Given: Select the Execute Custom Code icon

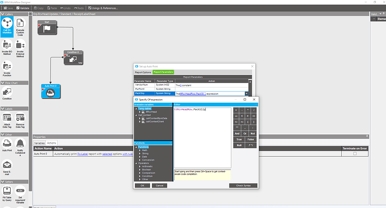Looking at the screenshot, I should tap(20, 23).
